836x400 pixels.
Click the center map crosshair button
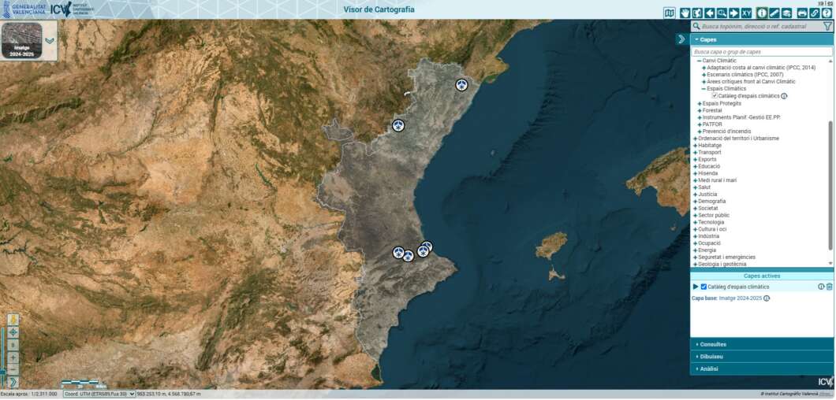pos(13,332)
